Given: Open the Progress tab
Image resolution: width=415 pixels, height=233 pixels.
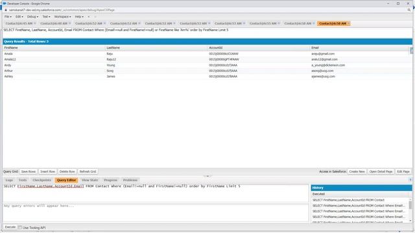Looking at the screenshot, I should [x=110, y=180].
